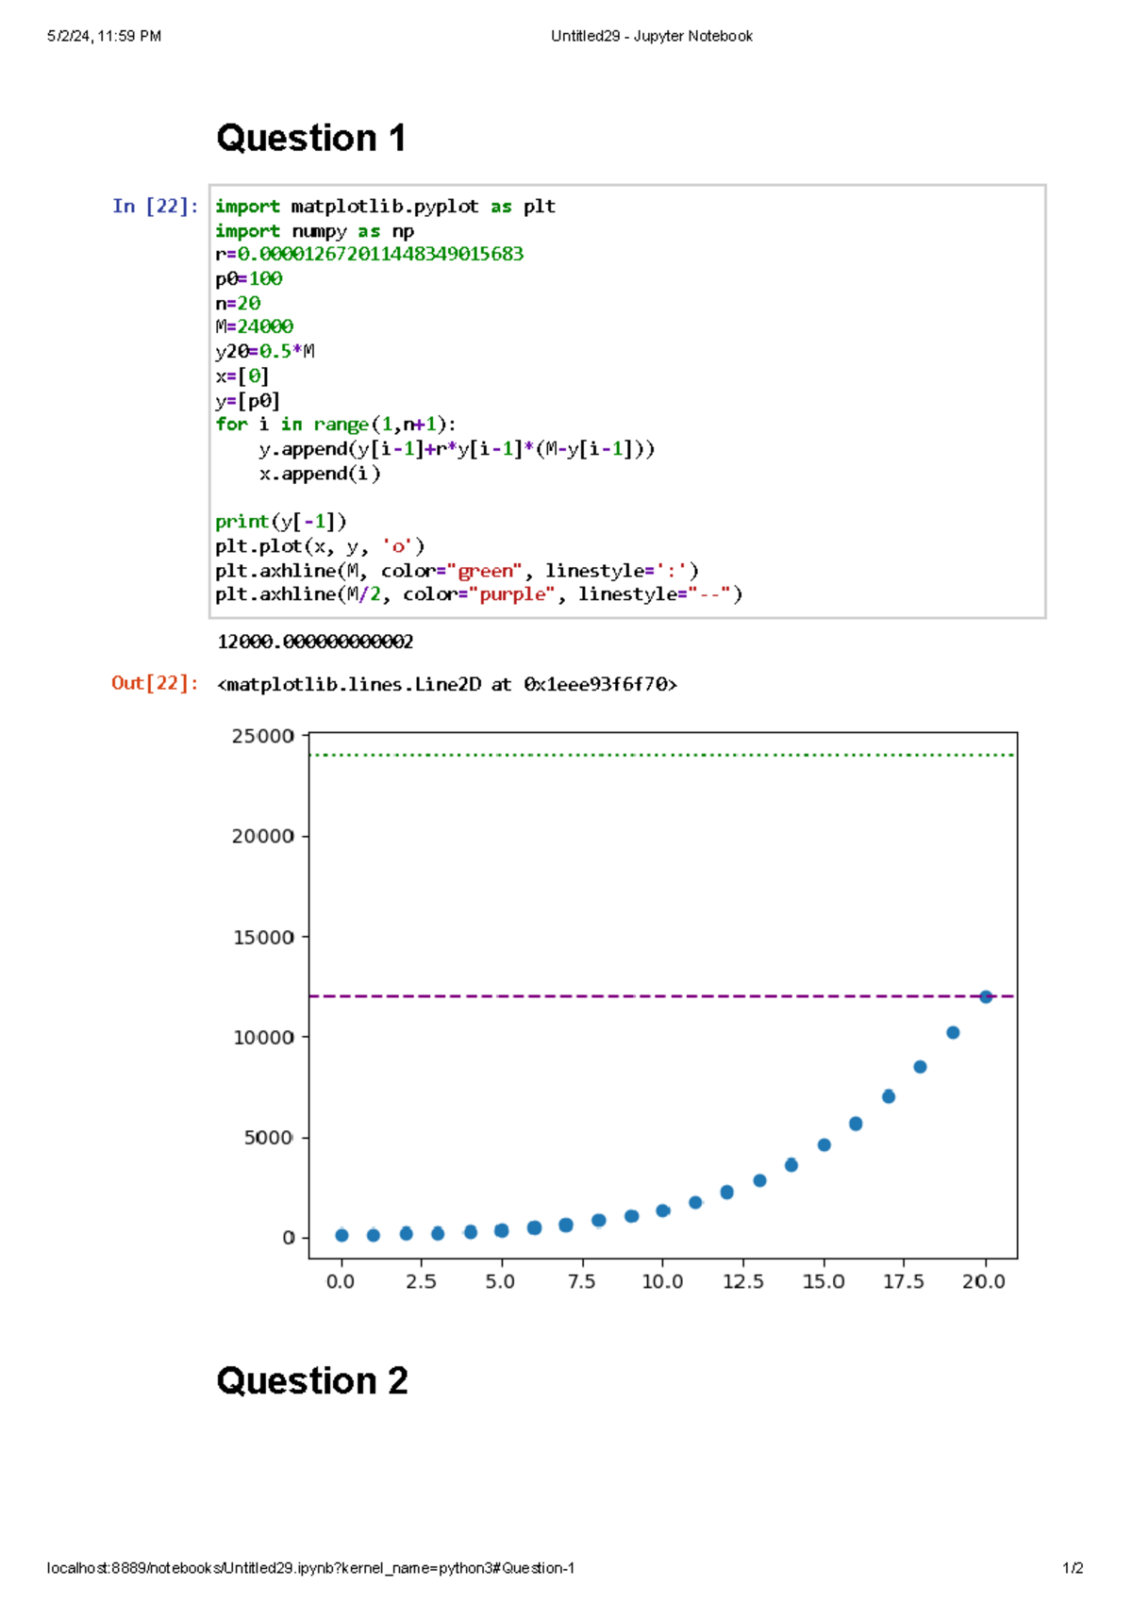Click the purple axhline code line

click(x=479, y=594)
